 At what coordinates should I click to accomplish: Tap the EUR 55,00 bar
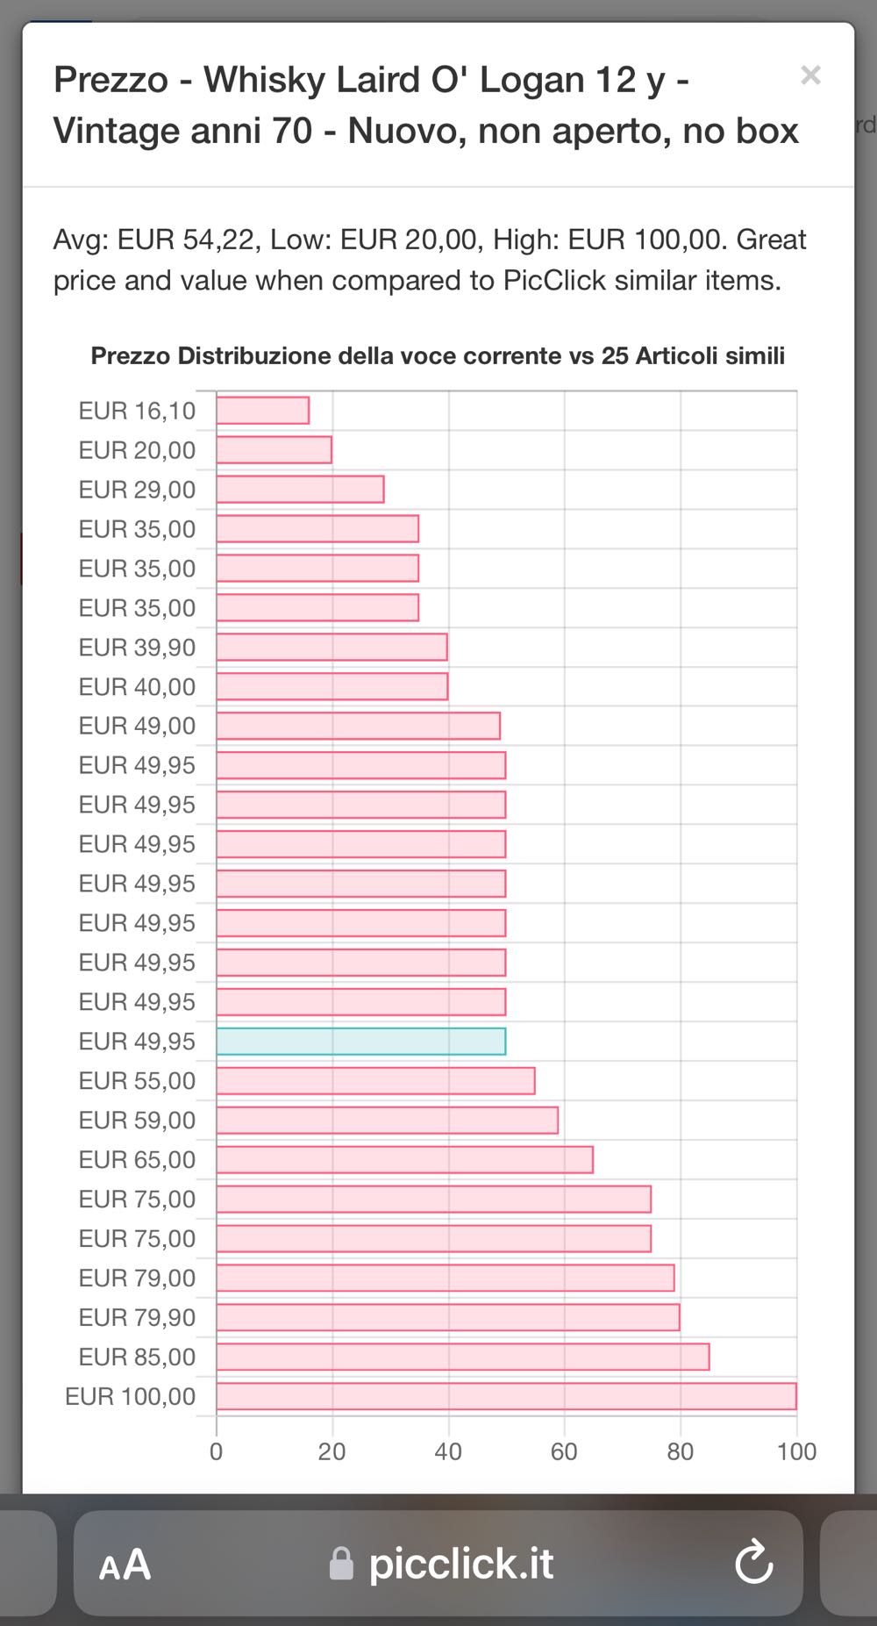(375, 1081)
